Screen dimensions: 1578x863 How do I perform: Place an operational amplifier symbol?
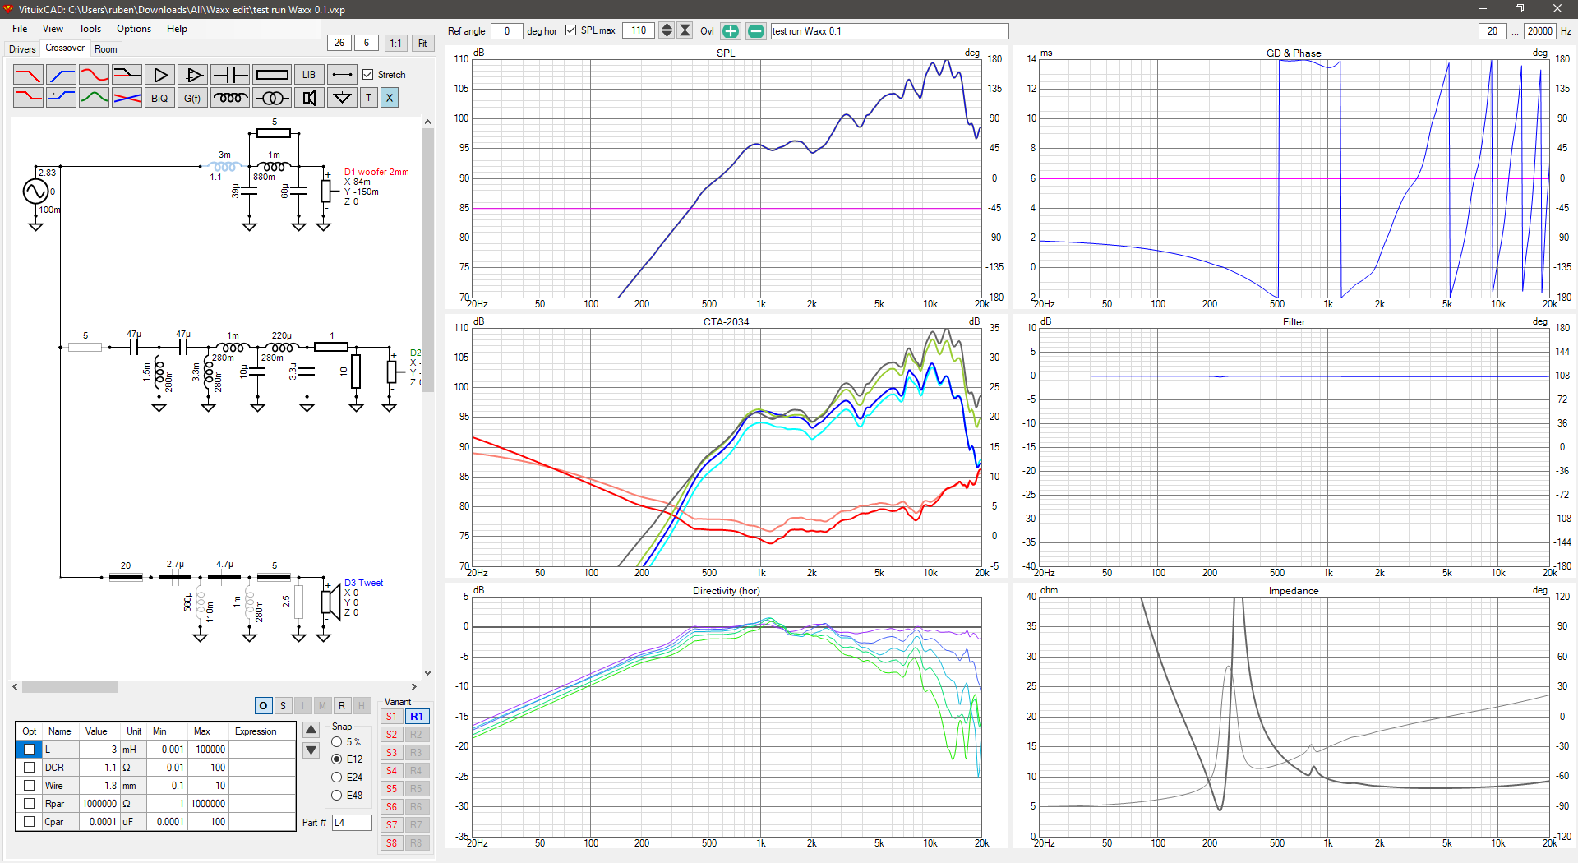tap(192, 75)
